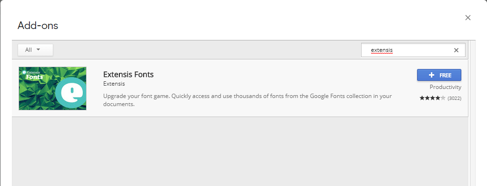Open the All category filter dropdown
Image resolution: width=487 pixels, height=186 pixels.
(x=35, y=49)
